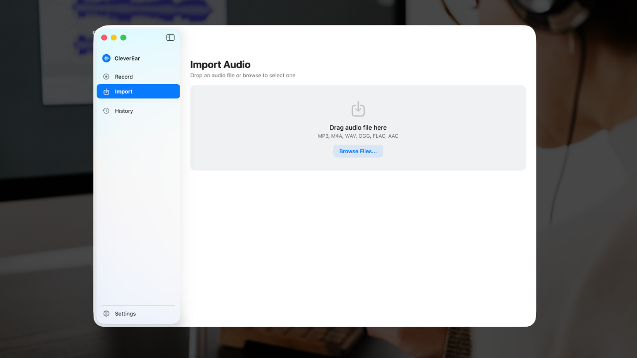Toggle the sidebar with the panel icon
This screenshot has width=637, height=358.
(170, 37)
